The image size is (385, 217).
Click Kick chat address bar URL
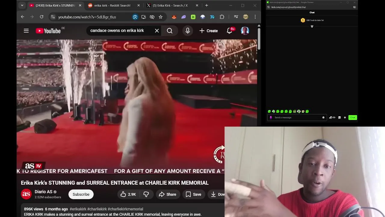click(288, 7)
